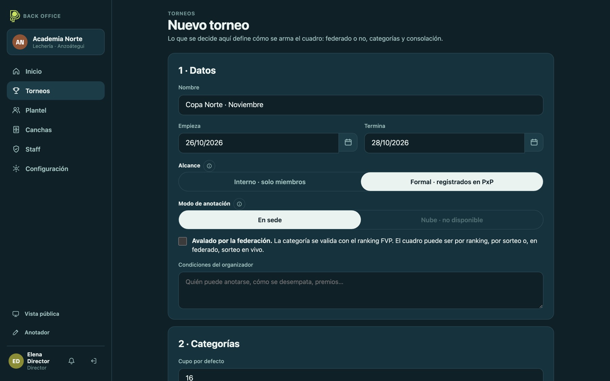Screen dimensions: 610x381
Task: Open notifications bell
Action: point(71,361)
